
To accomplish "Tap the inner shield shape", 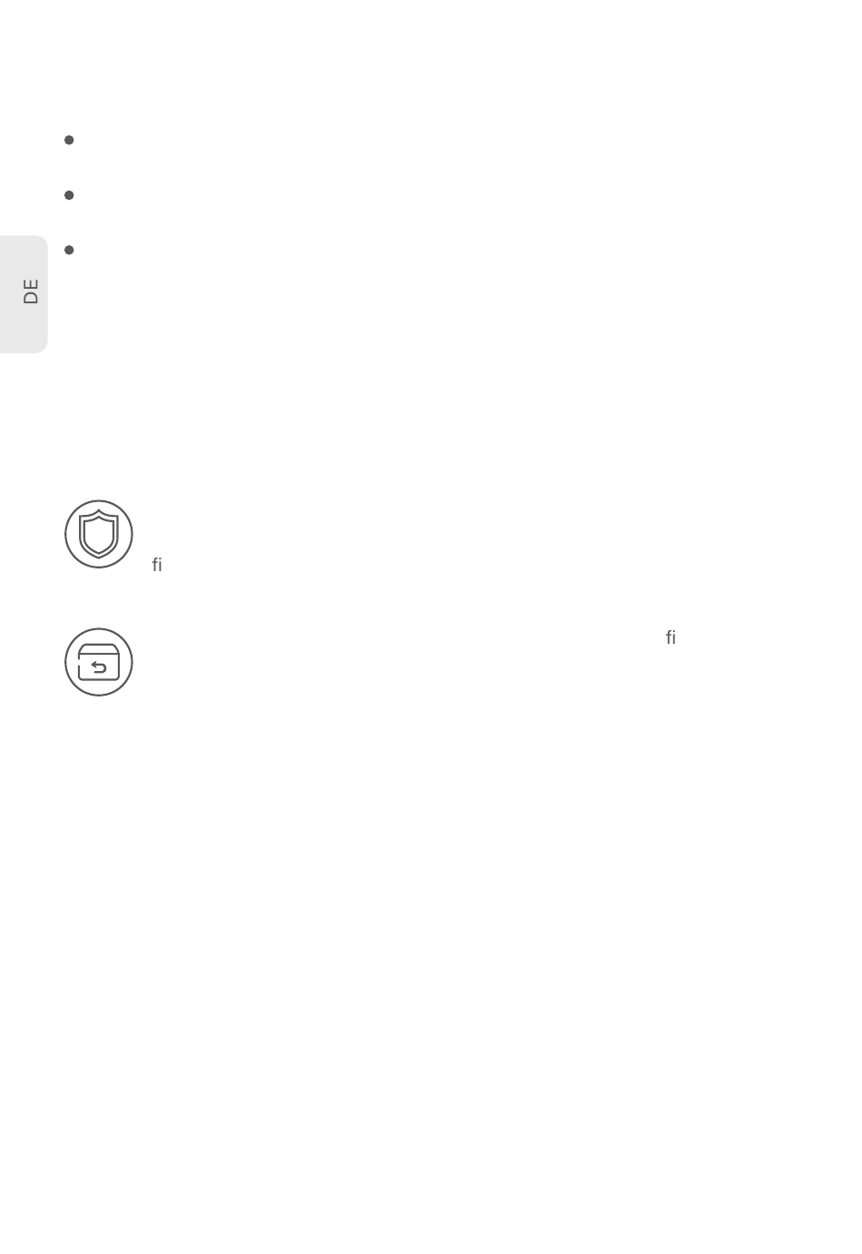I will click(x=99, y=535).
